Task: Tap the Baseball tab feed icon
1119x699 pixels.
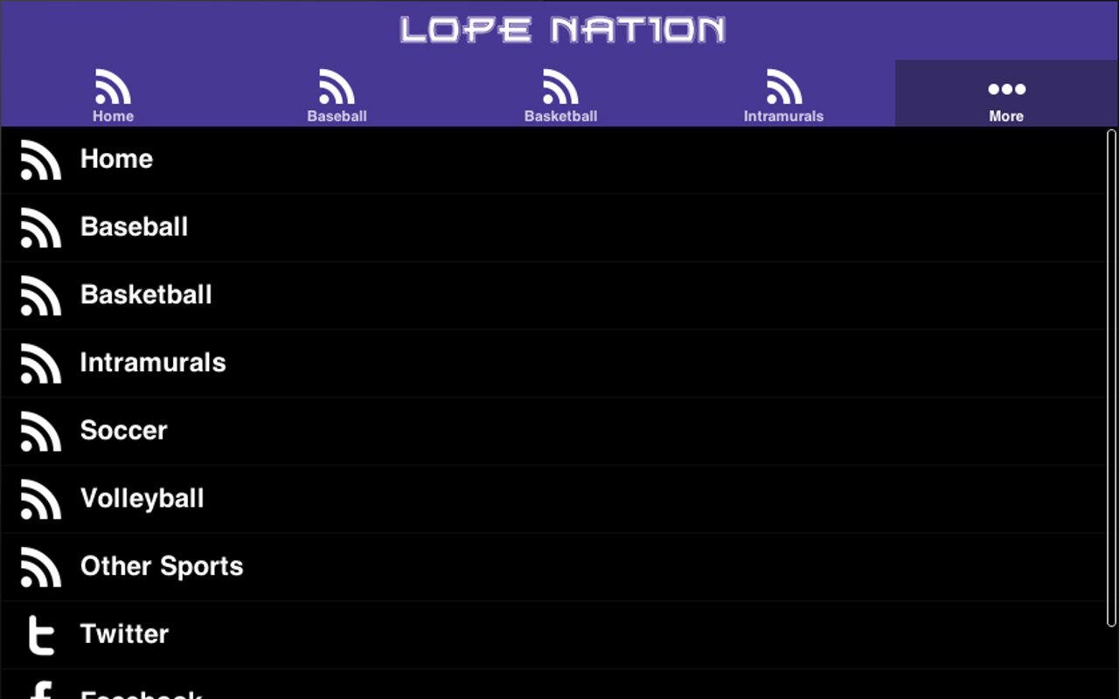Action: (337, 86)
